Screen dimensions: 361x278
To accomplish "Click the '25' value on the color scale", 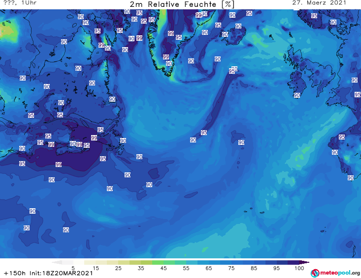I will [118, 268].
